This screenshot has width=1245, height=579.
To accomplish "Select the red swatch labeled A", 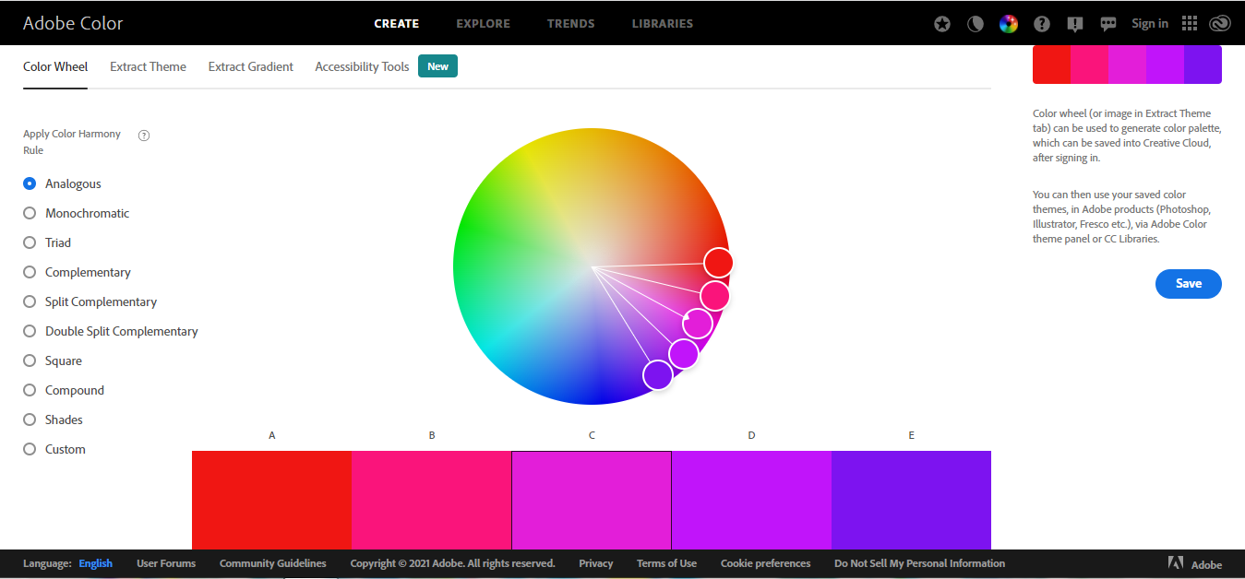I will pos(271,499).
